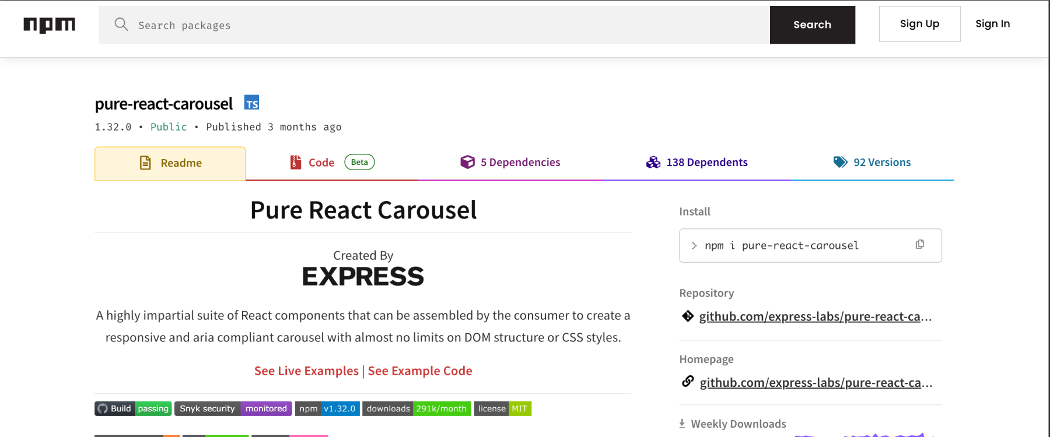Open See Live Examples link
This screenshot has height=437, width=1050.
[x=306, y=371]
